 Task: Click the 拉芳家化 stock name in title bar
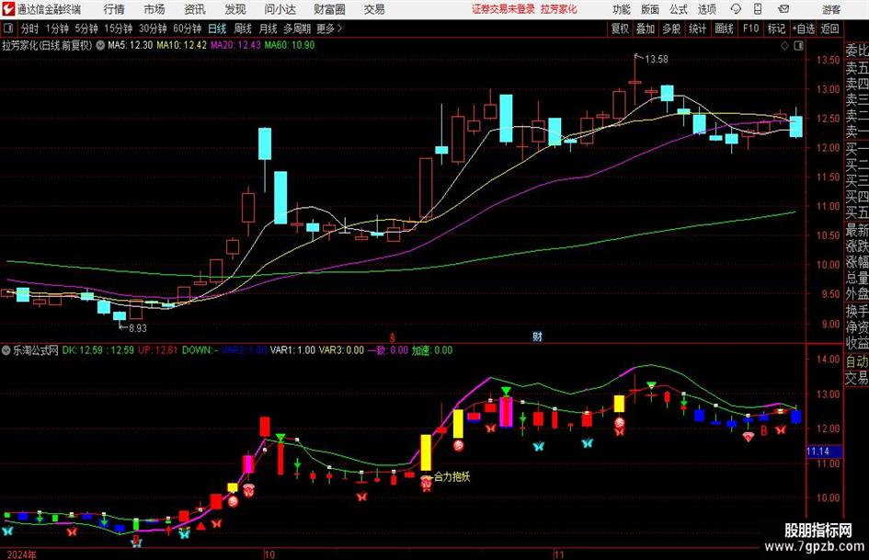pyautogui.click(x=559, y=9)
